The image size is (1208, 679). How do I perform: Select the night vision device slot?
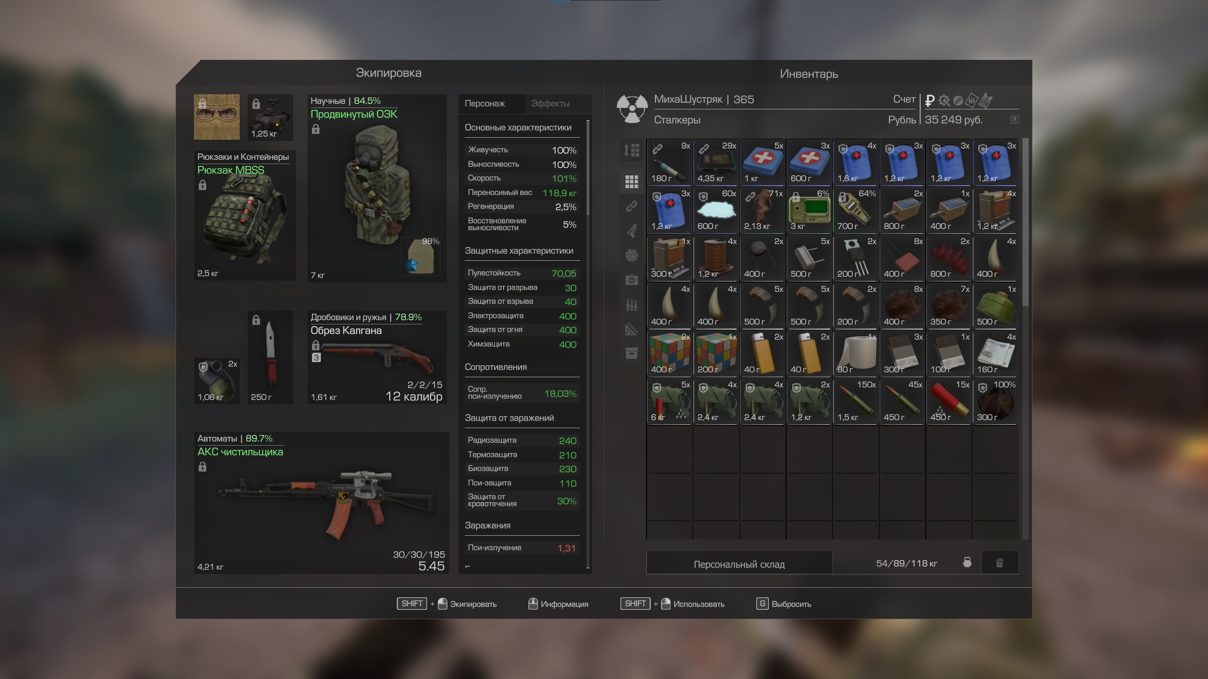tap(270, 117)
